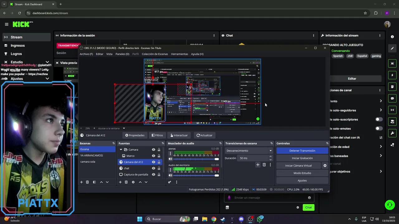Viewport: 399px width, 224px height.
Task: Click Iniciar Grabación button
Action: (302, 158)
